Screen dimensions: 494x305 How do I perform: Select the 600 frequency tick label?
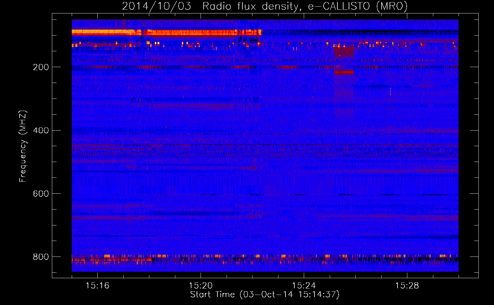point(41,194)
